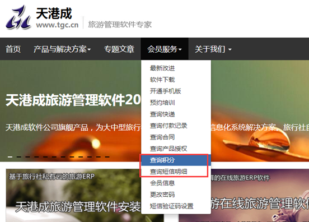Select highlighted 查询积分 option
The height and width of the screenshot is (222, 309).
pos(176,160)
